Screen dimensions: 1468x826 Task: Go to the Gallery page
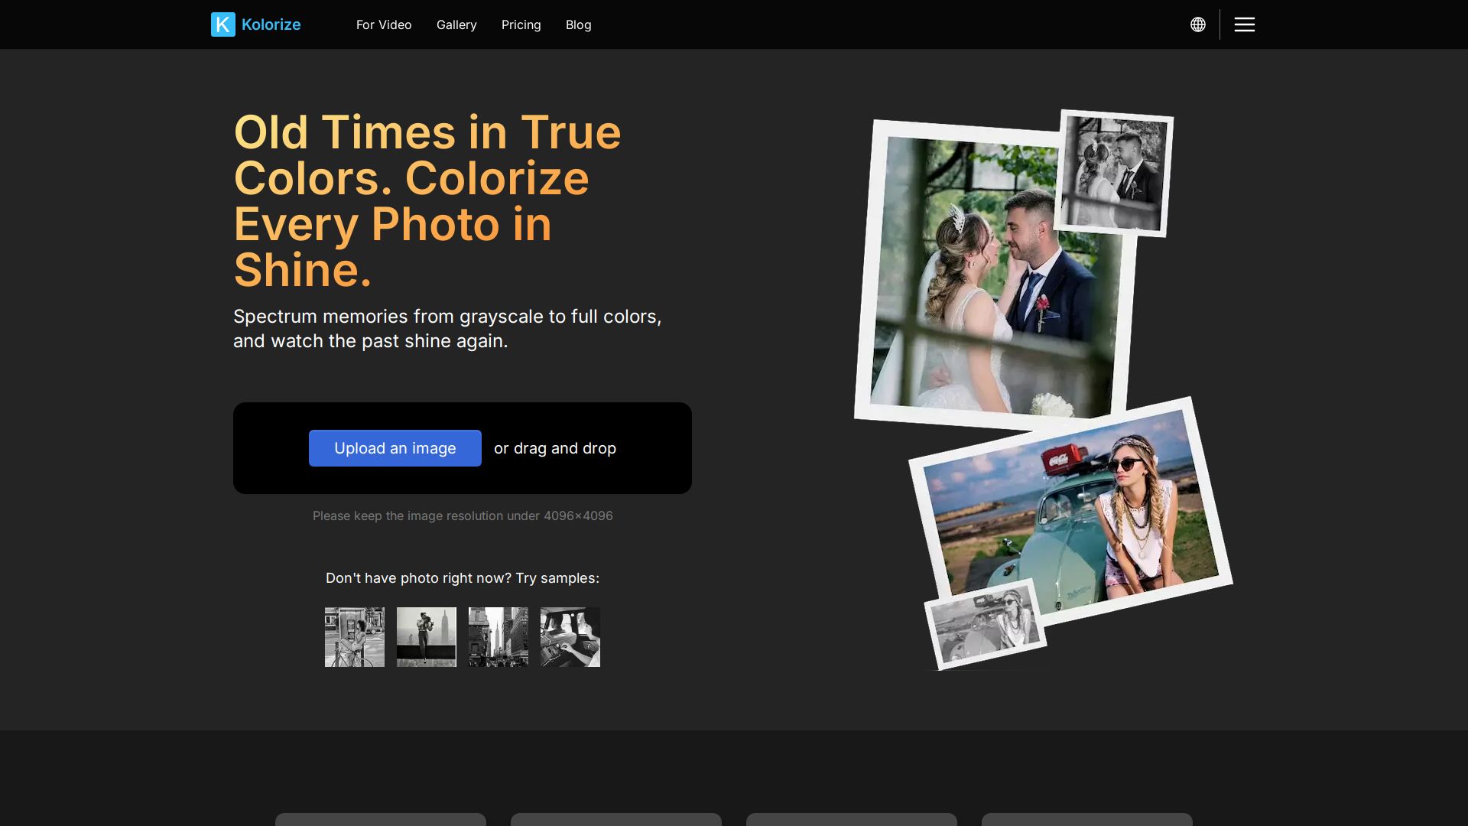click(456, 24)
